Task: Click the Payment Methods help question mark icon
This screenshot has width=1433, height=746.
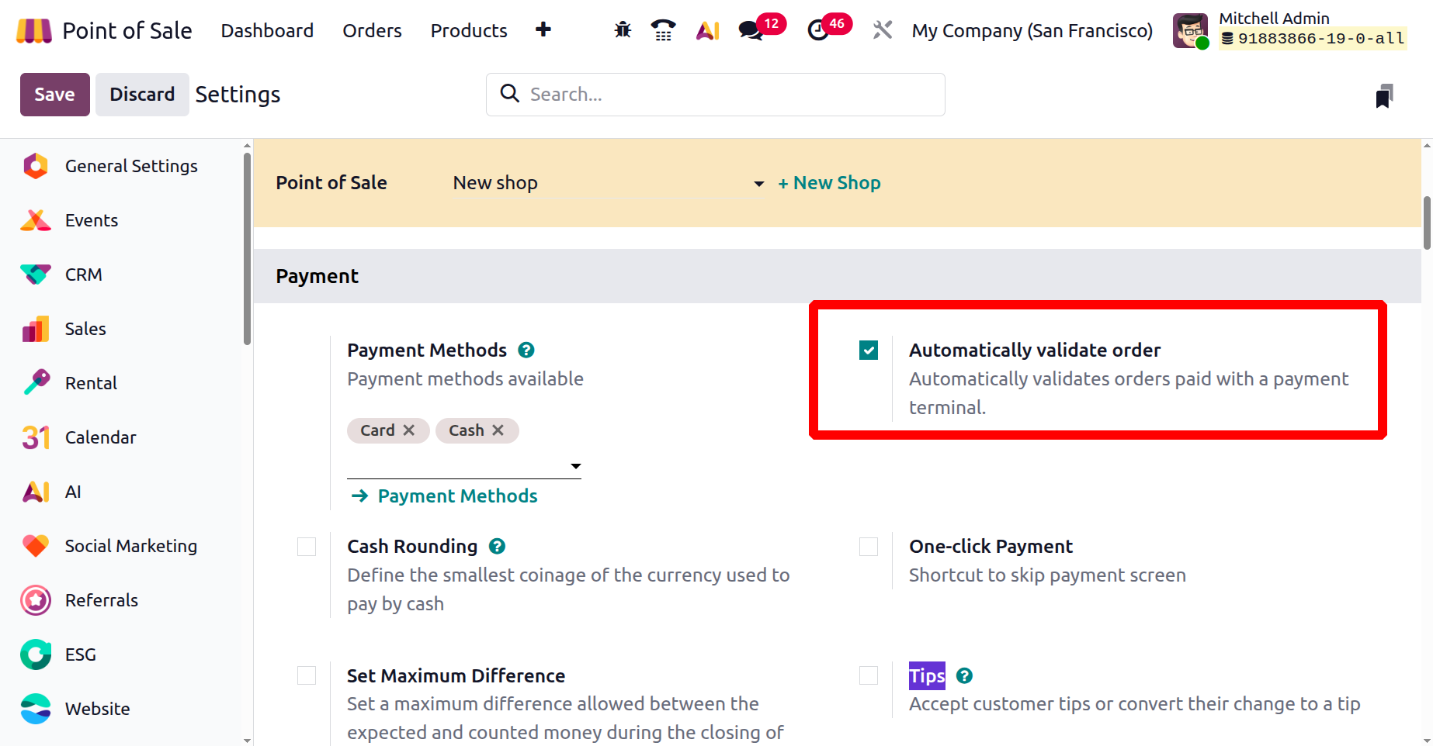Action: click(x=526, y=351)
